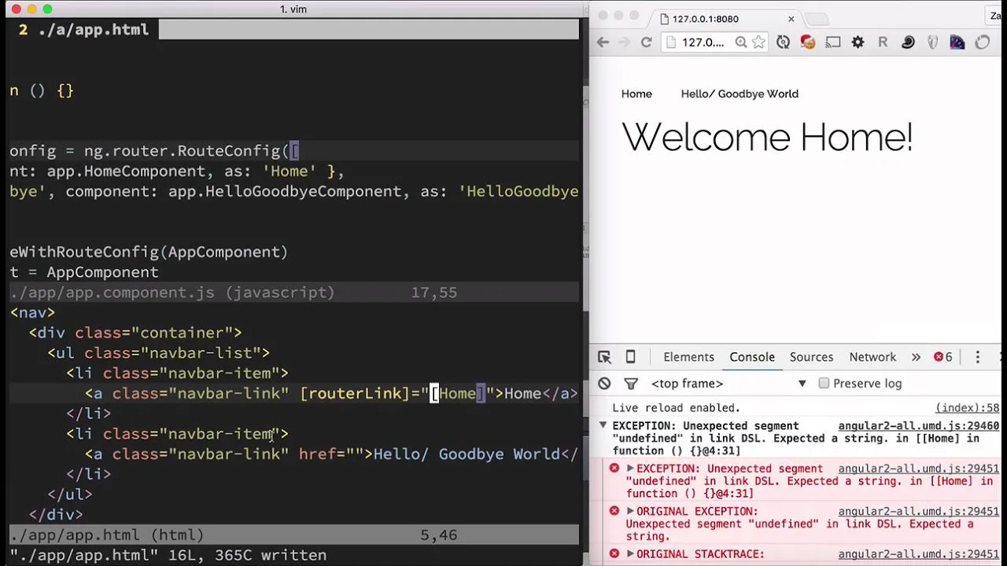Click the ./app/app.html (html) status line
Image resolution: width=1007 pixels, height=566 pixels.
(x=294, y=535)
